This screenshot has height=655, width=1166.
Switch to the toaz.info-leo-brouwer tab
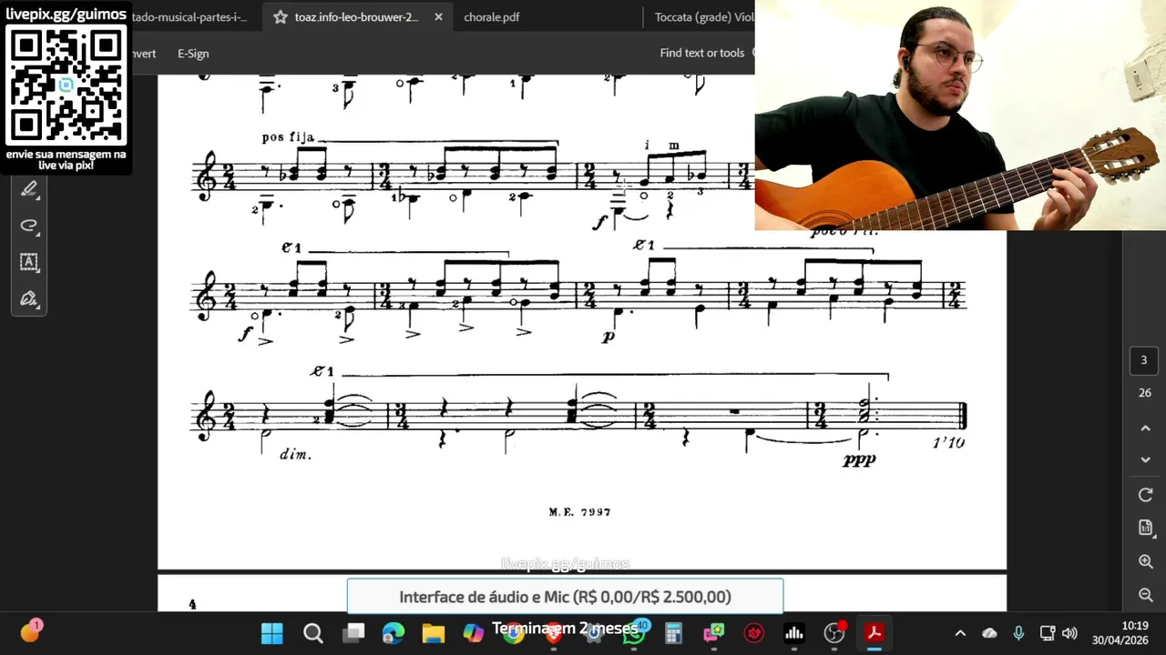(356, 17)
